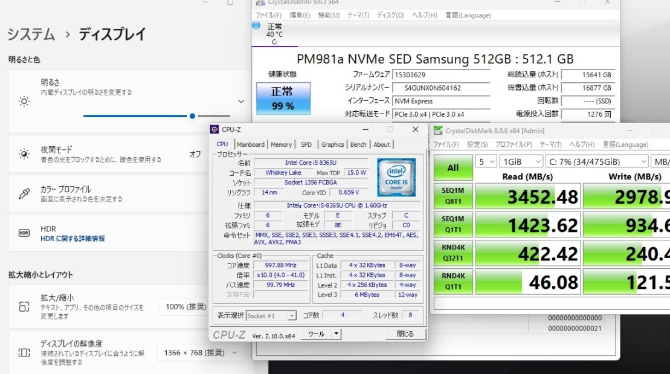Start all benchmarks with the All button

(453, 167)
